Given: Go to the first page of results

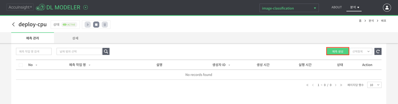Looking at the screenshot, I should [x=307, y=85].
